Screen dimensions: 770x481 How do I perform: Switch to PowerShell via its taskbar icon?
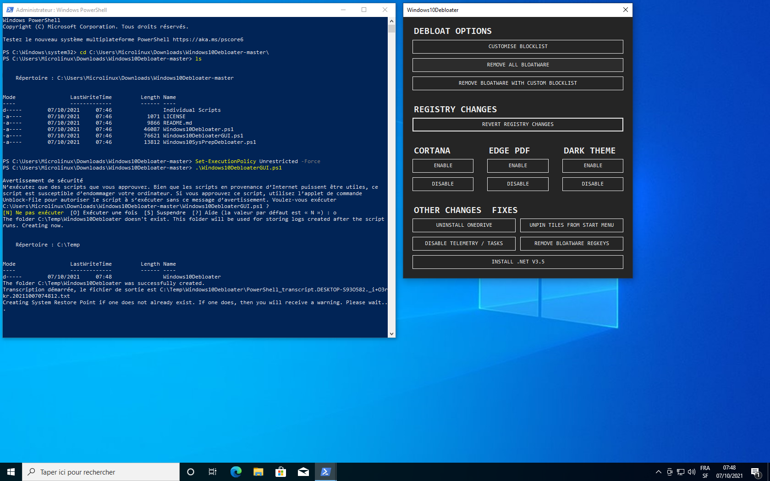coord(326,472)
